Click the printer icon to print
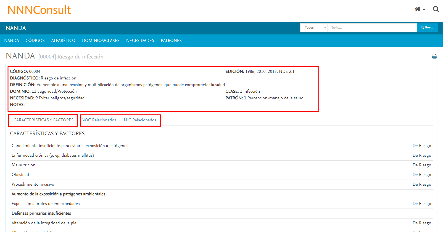Image resolution: width=443 pixels, height=232 pixels. click(x=434, y=57)
